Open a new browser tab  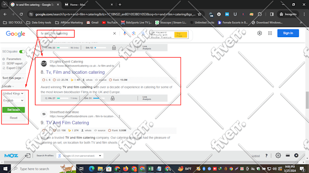pos(120,5)
